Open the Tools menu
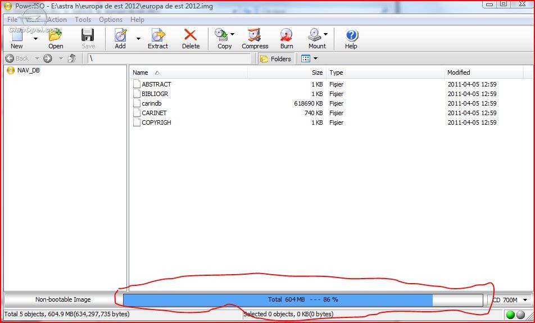The width and height of the screenshot is (535, 323). (83, 20)
